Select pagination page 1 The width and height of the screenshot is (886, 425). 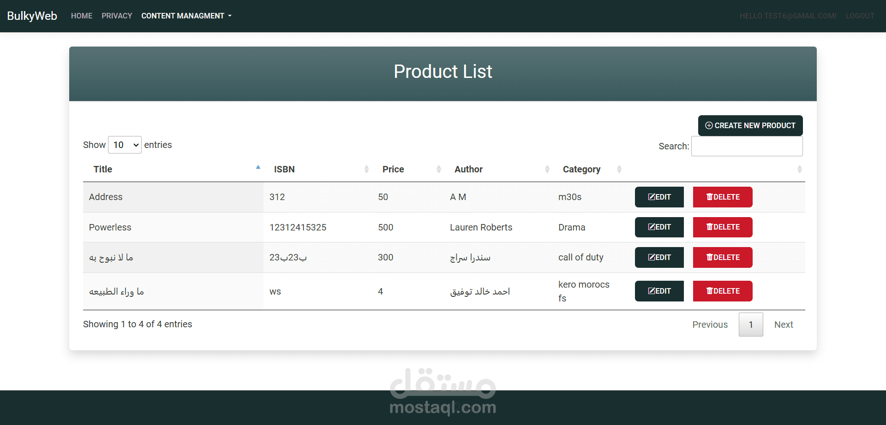[x=751, y=325]
